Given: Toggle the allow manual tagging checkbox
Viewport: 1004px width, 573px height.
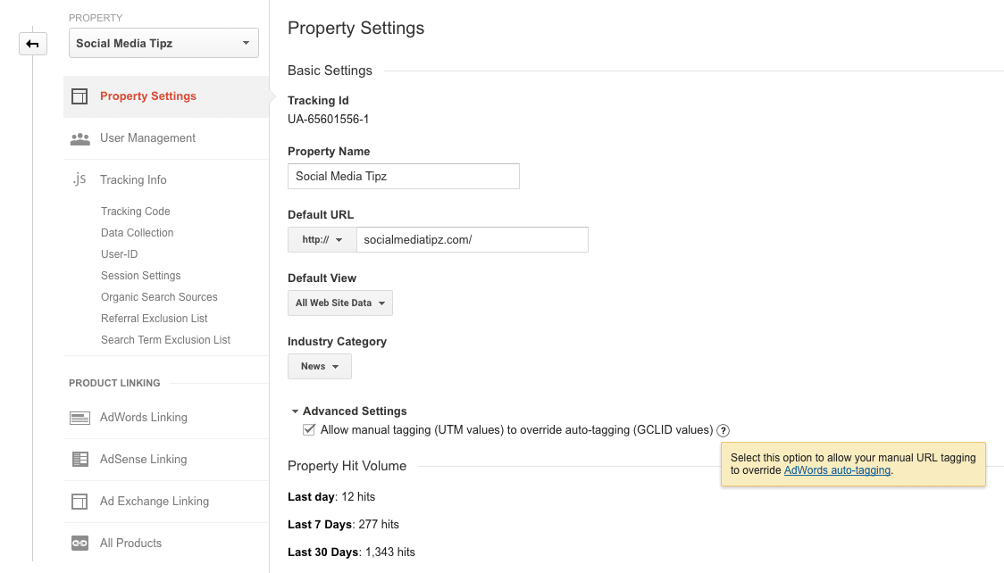Looking at the screenshot, I should (309, 430).
